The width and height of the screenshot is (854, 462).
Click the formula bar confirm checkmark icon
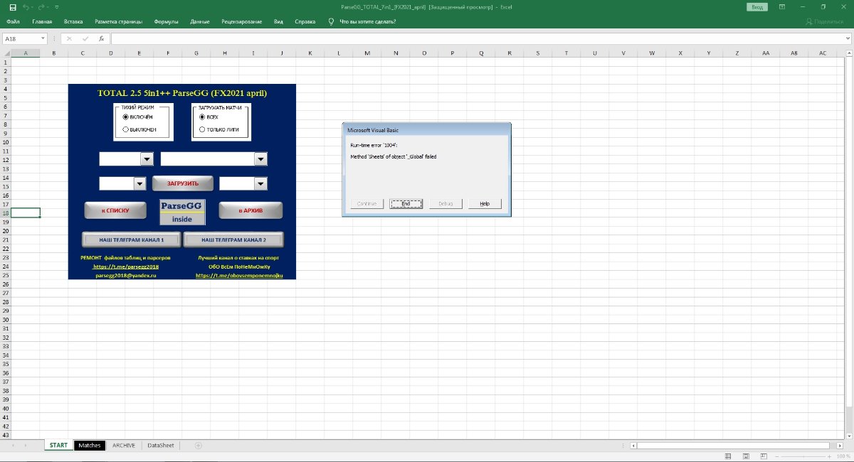[85, 38]
